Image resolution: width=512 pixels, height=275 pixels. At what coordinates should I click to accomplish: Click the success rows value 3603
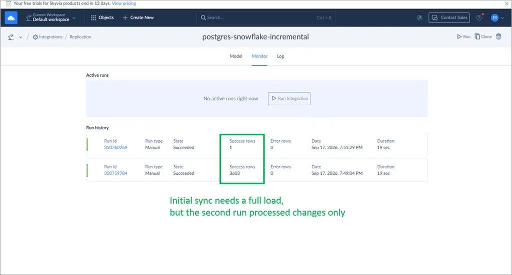tap(234, 173)
